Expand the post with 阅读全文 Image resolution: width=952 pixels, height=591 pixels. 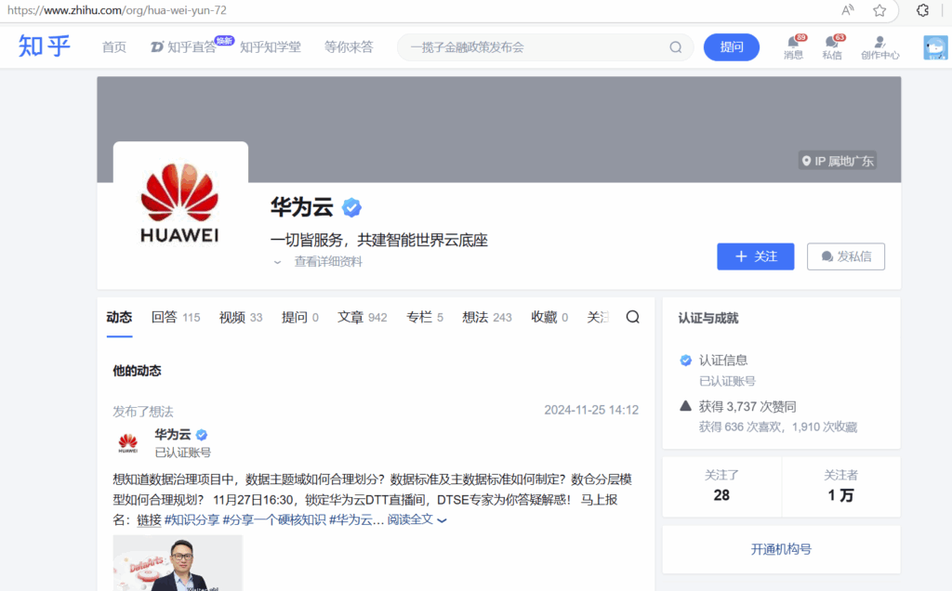(x=416, y=519)
